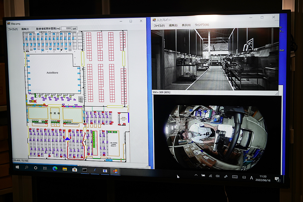Launch Microsoft Edge from the taskbar
The width and height of the screenshot is (303, 202).
pos(55,168)
